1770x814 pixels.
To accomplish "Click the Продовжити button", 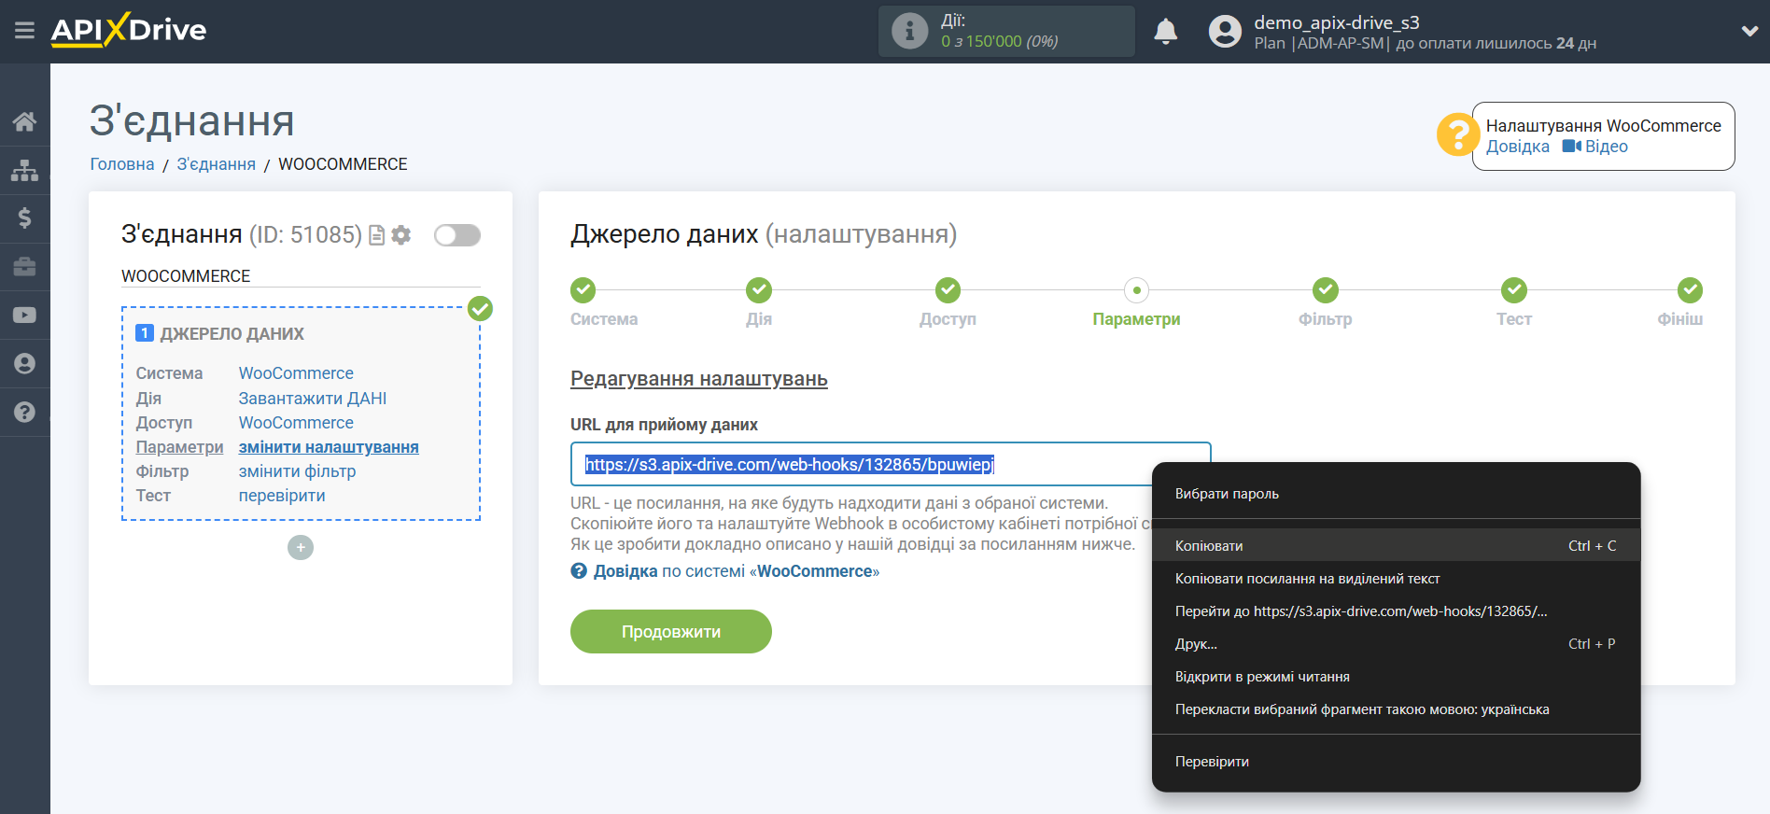I will pos(671,632).
